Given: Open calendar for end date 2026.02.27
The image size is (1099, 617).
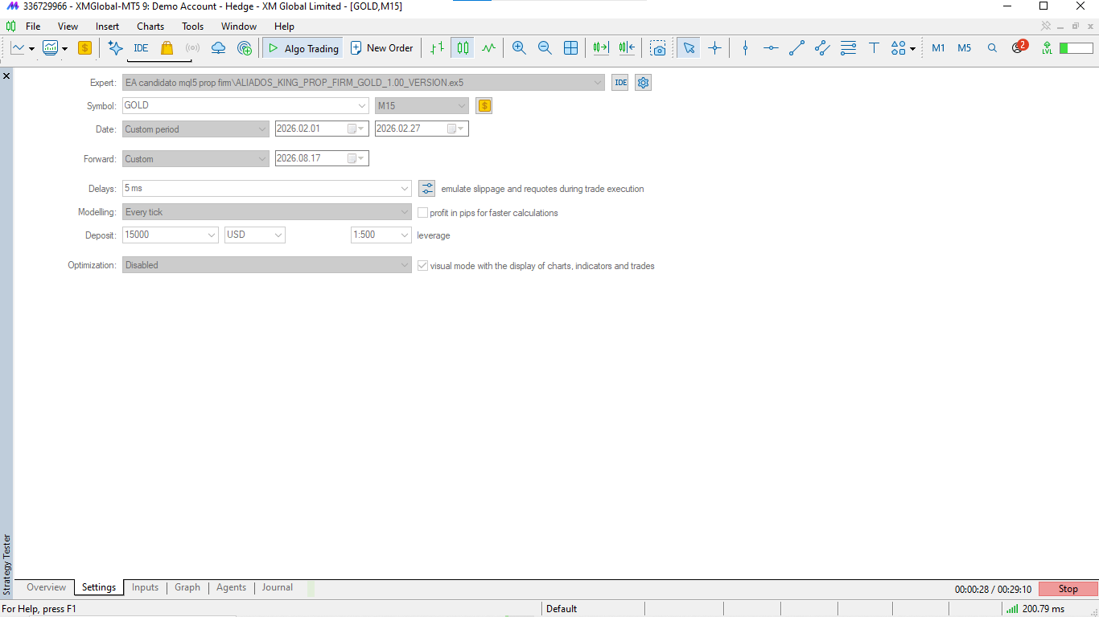Looking at the screenshot, I should [455, 129].
